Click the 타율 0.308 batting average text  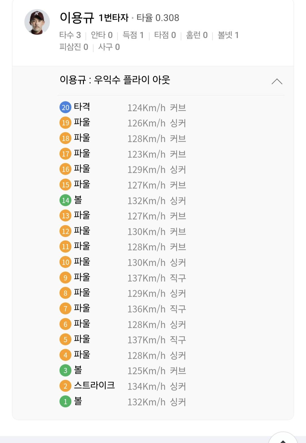pos(158,18)
